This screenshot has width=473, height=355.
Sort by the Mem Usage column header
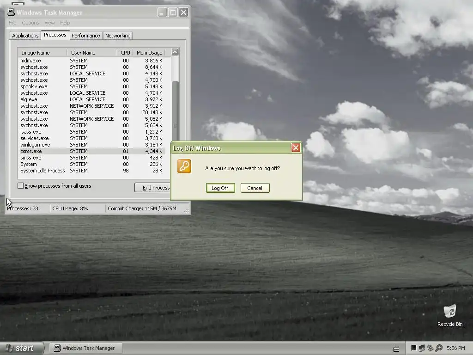149,53
